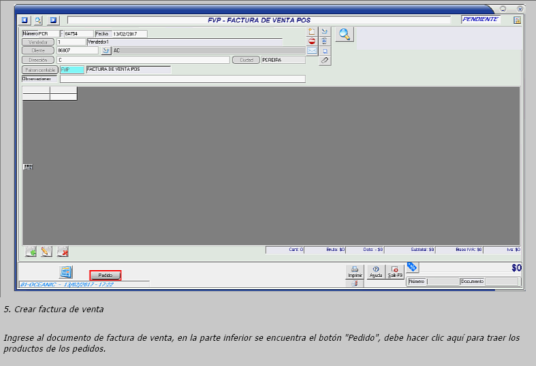Viewport: 536px width, 366px height.
Task: Click the Observaciones text field
Action: 182,79
